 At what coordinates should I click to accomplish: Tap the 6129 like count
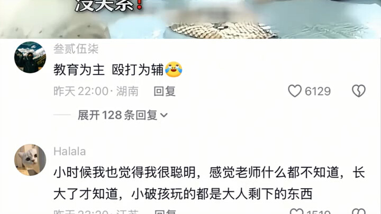coord(317,91)
